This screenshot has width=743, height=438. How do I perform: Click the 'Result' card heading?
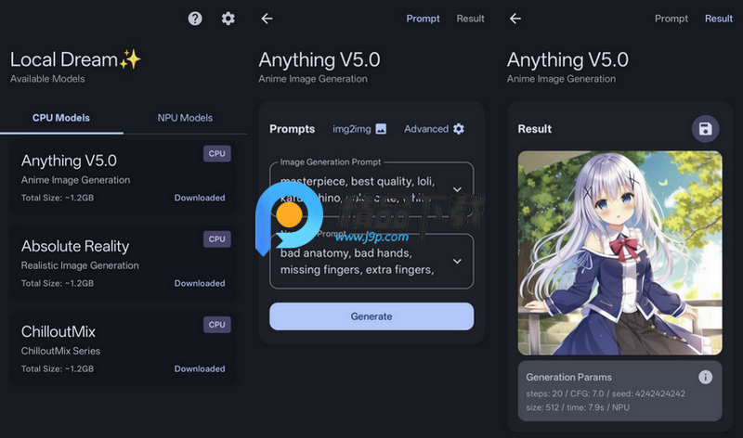pyautogui.click(x=535, y=129)
